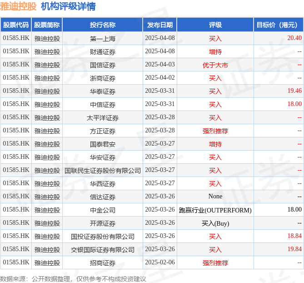This screenshot has width=304, height=283.
Task: Click date 2025-02-06
Action: tap(160, 262)
